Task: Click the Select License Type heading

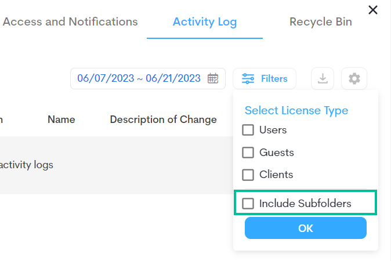Action: [296, 110]
